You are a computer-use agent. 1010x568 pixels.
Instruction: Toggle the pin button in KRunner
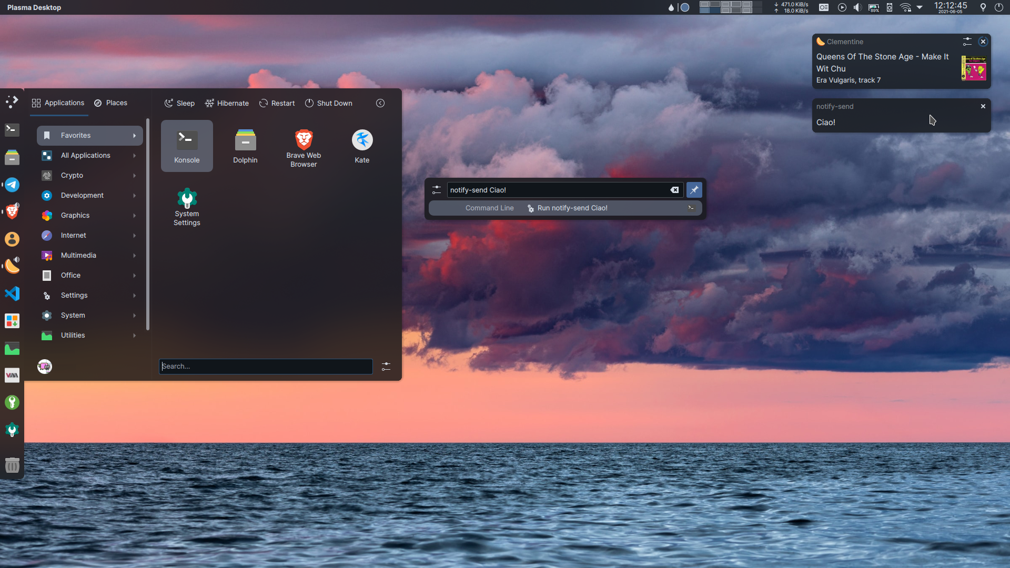pos(694,190)
